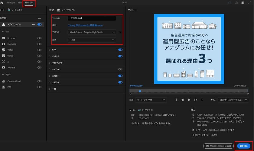Click the Home icon in top bar
Screen dimensions: 254x151
pyautogui.click(x=3, y=3)
